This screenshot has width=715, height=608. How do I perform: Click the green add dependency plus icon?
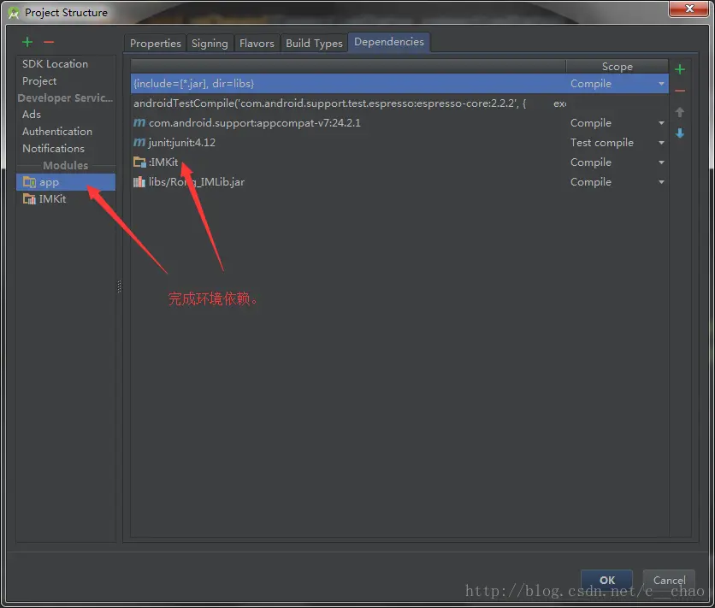(x=680, y=69)
